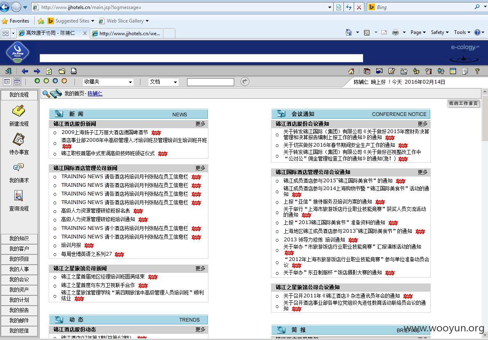488x340 pixels.
Task: Open the yellow question mark help icon
Action: click(477, 71)
